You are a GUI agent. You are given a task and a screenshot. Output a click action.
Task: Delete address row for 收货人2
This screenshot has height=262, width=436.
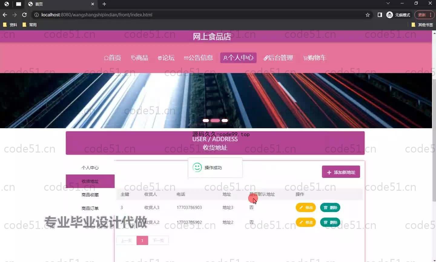330,222
